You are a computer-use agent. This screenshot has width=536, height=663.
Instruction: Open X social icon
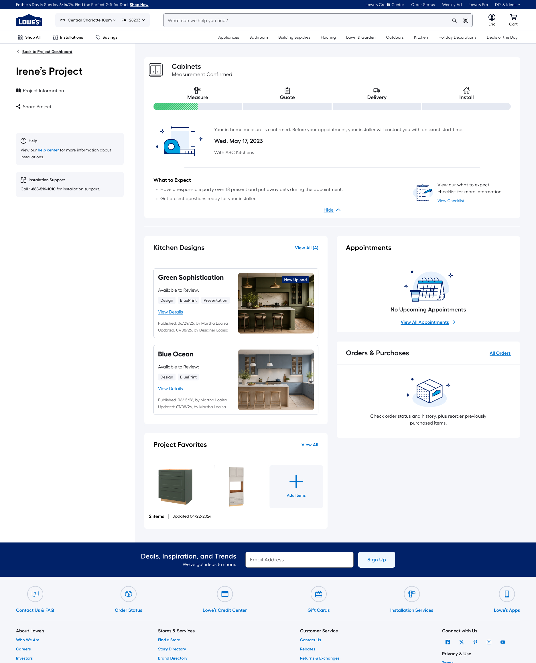(x=461, y=642)
